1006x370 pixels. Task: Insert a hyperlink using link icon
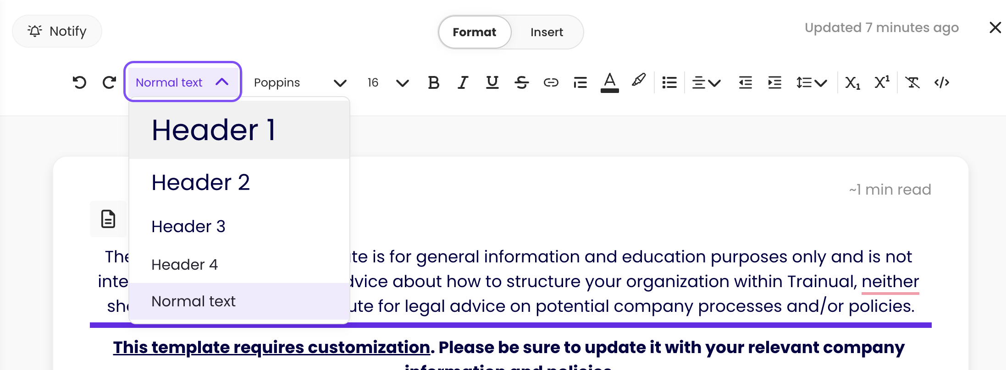coord(551,82)
